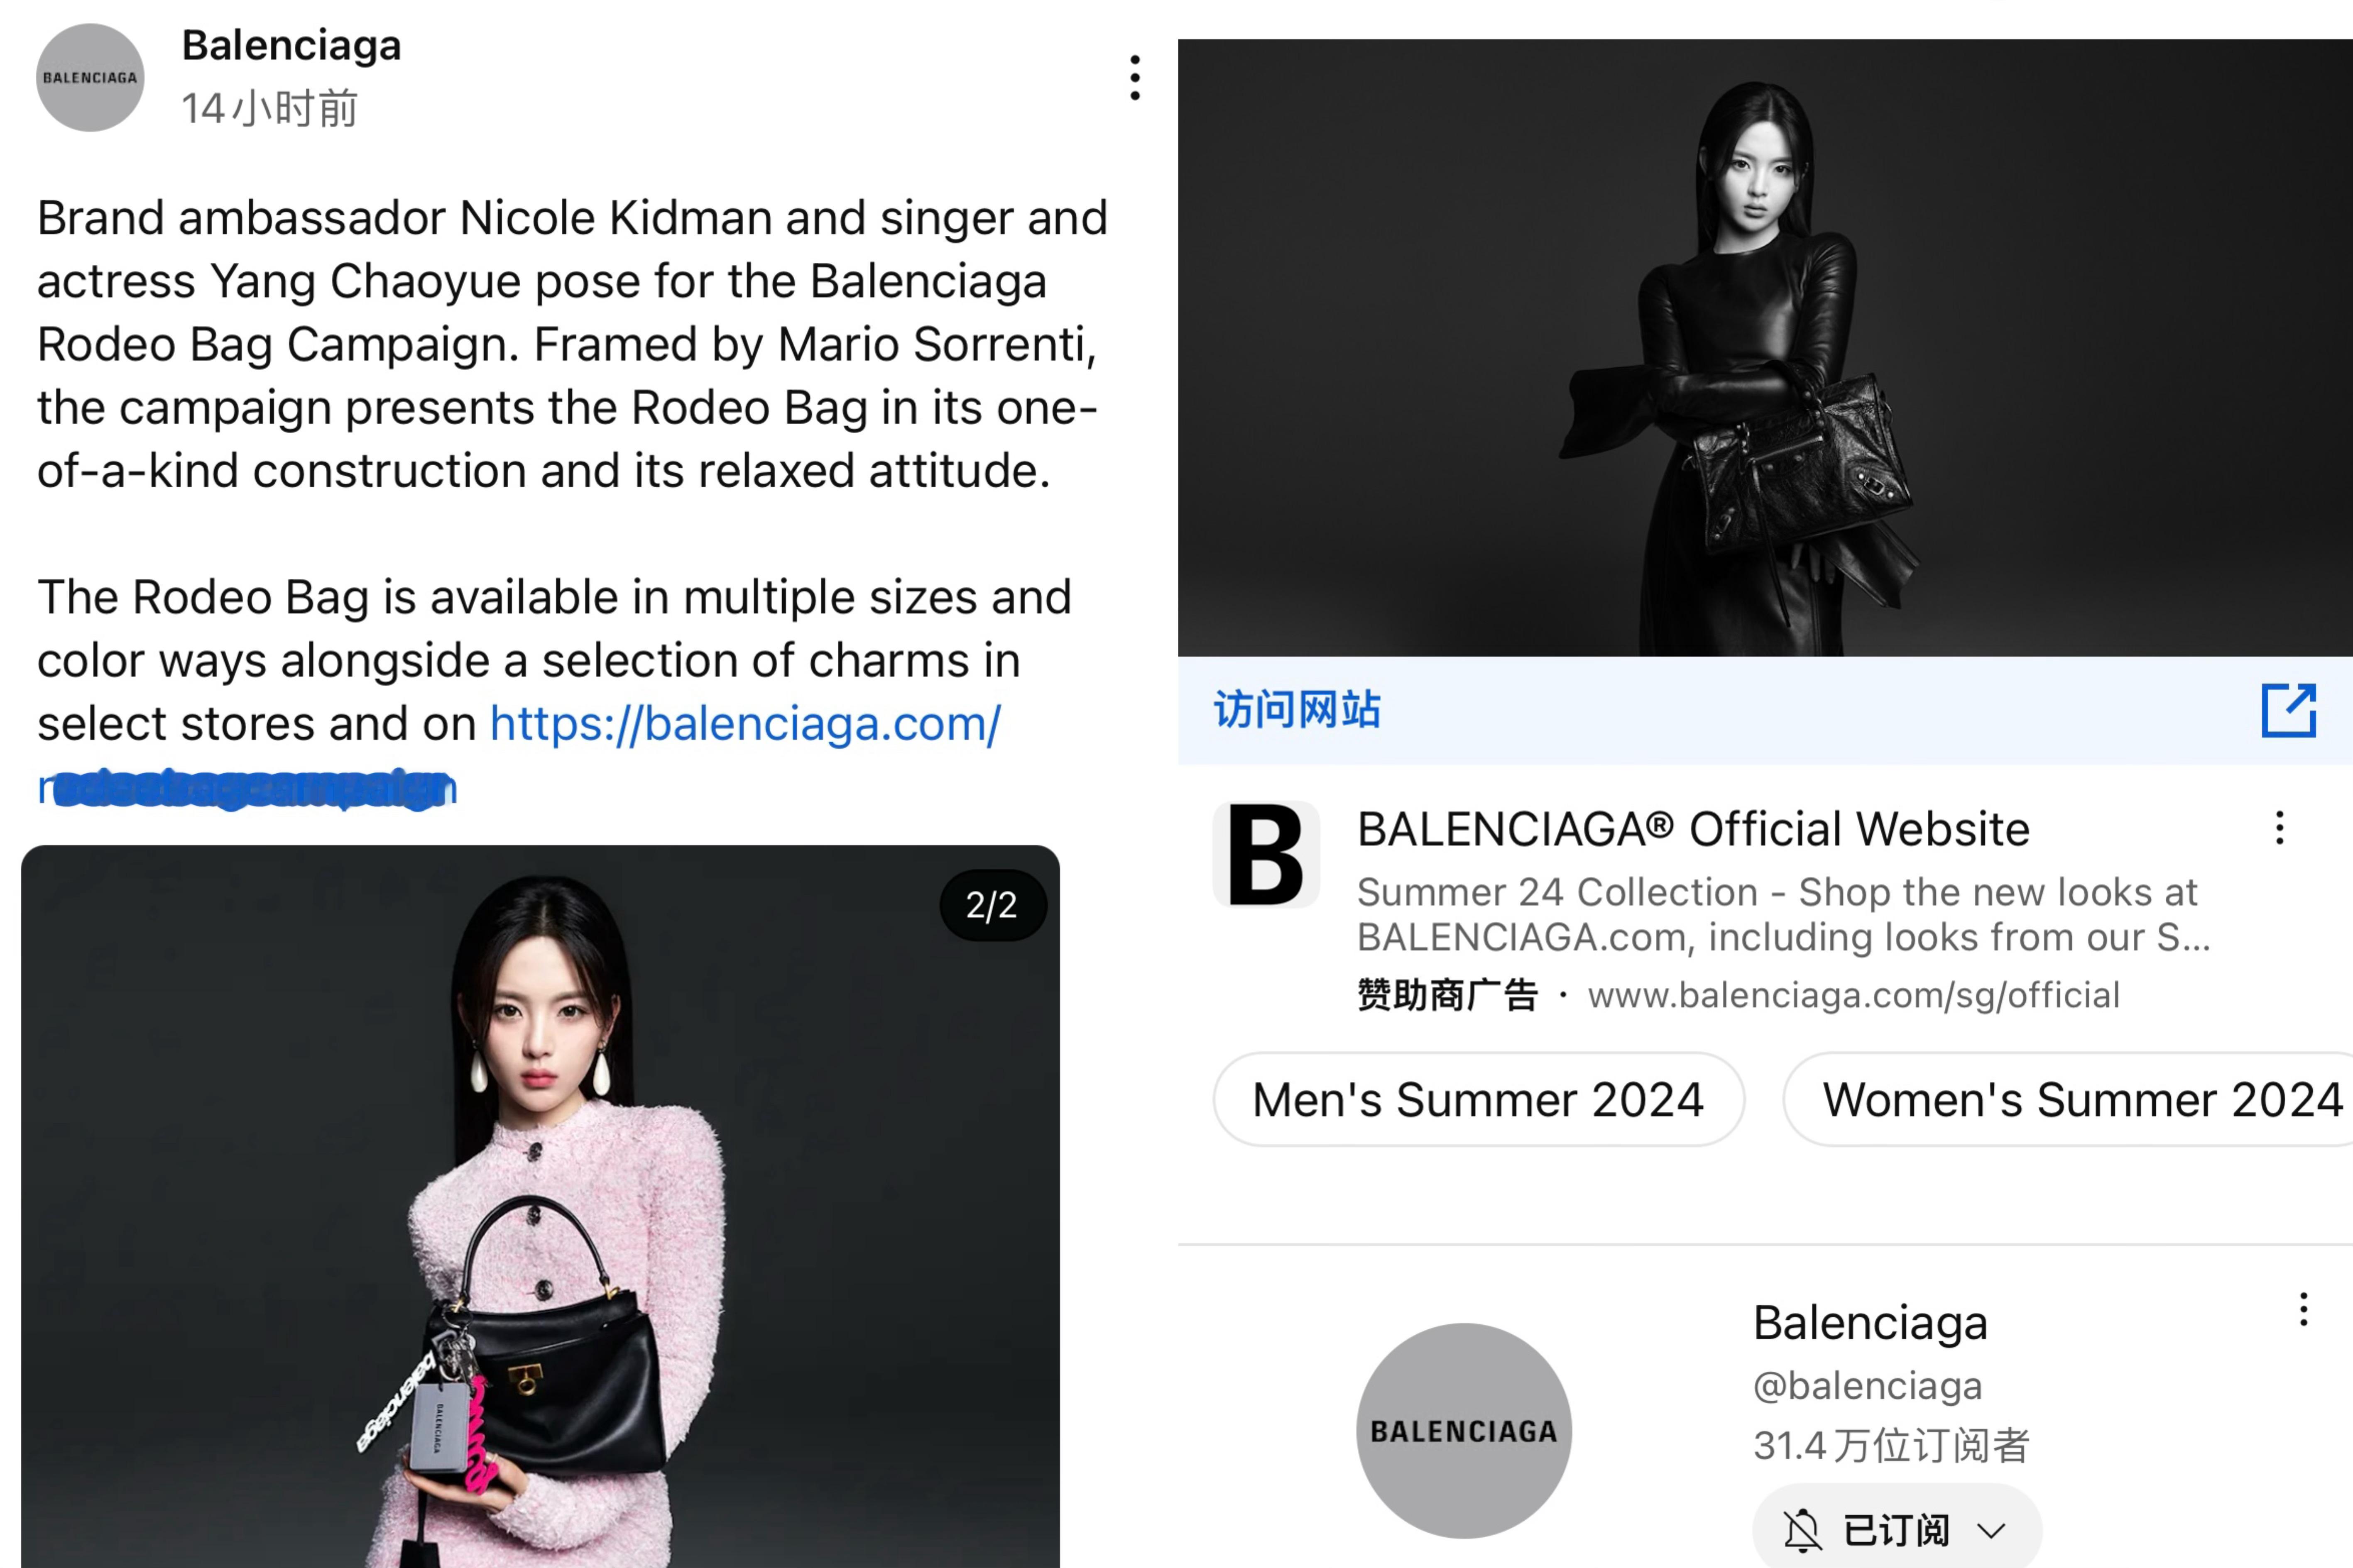The image size is (2353, 1568).
Task: Click the bold B advertiser logo
Action: tap(1266, 855)
